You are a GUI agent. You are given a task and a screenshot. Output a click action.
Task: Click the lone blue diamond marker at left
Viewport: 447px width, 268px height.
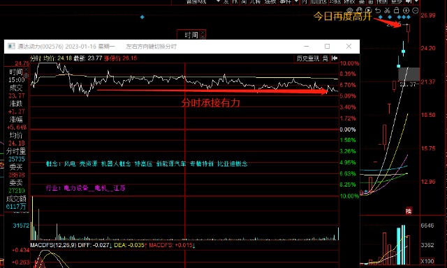click(142, 17)
